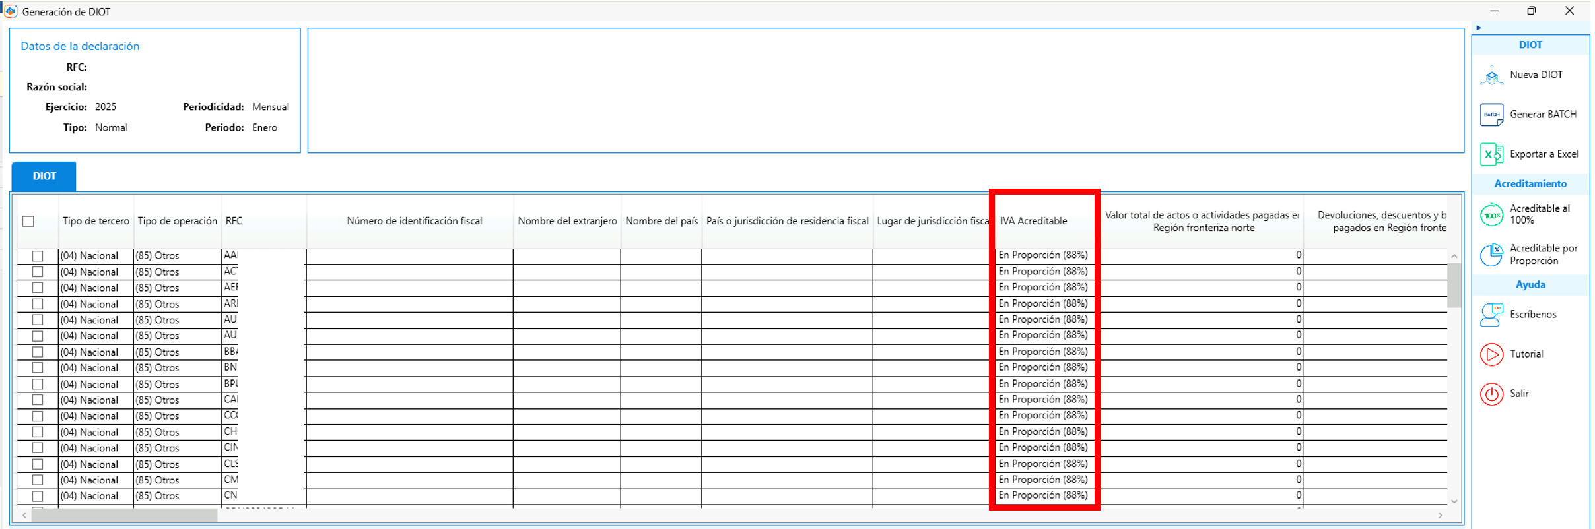Image resolution: width=1595 pixels, height=529 pixels.
Task: Click the vertical scrollbar down arrow
Action: pos(1454,501)
